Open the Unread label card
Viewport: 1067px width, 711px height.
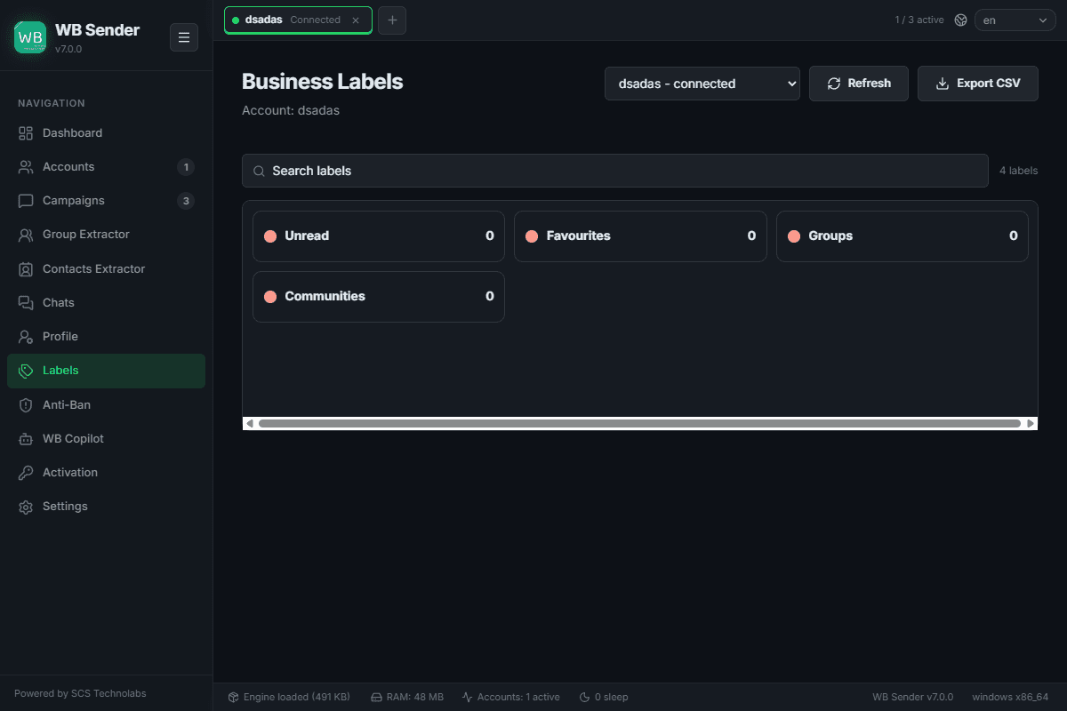[379, 236]
